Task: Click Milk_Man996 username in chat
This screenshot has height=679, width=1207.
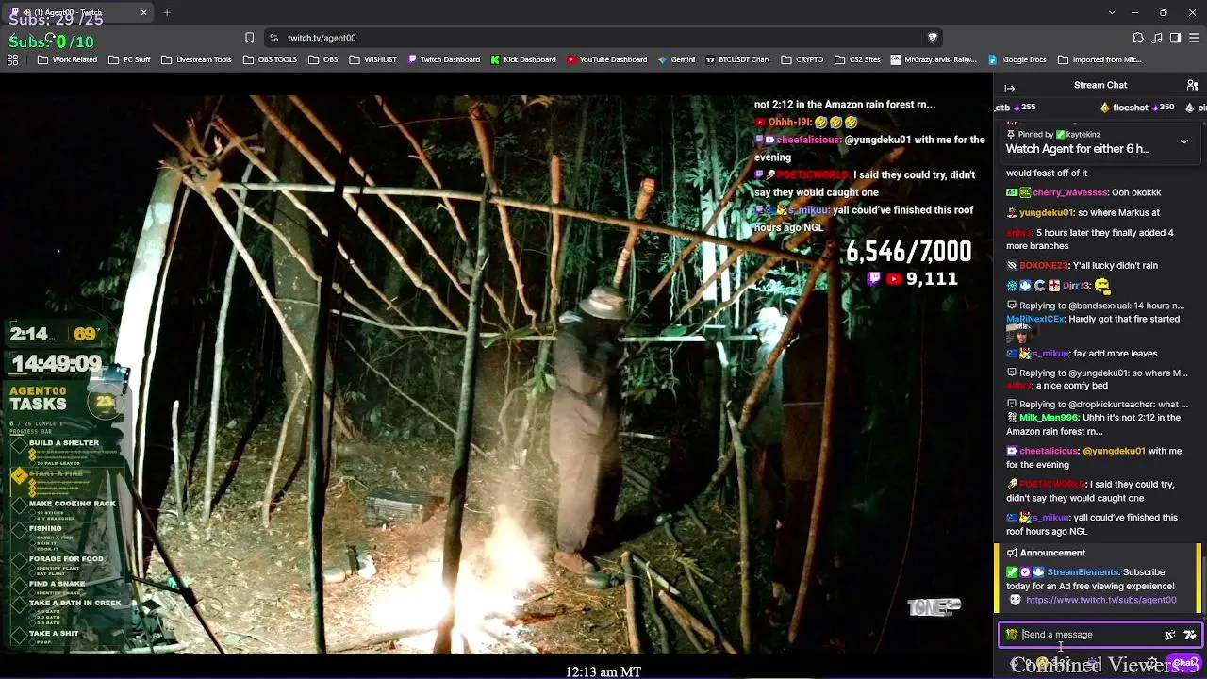Action: (1049, 418)
